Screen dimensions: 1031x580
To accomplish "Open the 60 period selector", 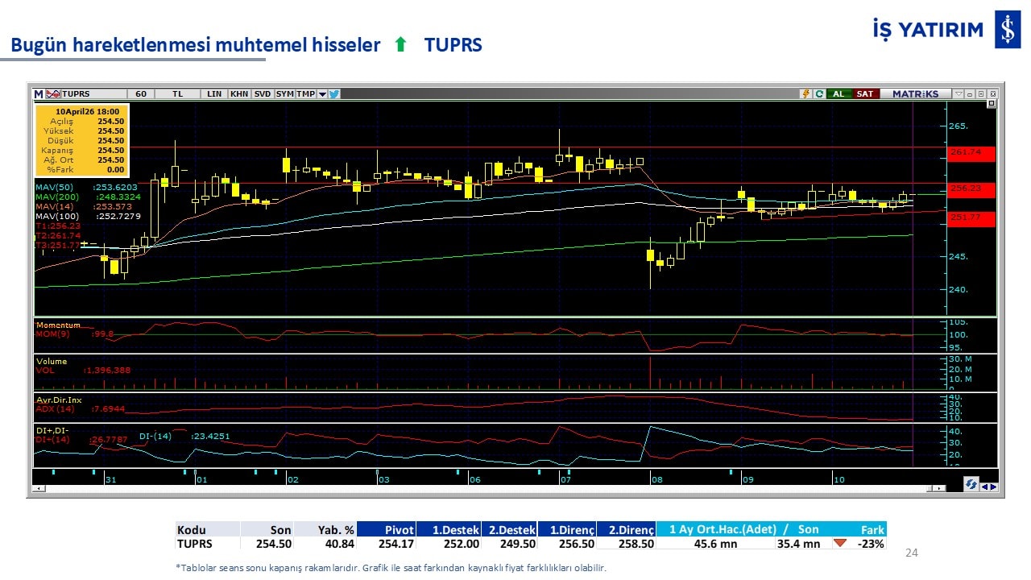I will tap(141, 93).
